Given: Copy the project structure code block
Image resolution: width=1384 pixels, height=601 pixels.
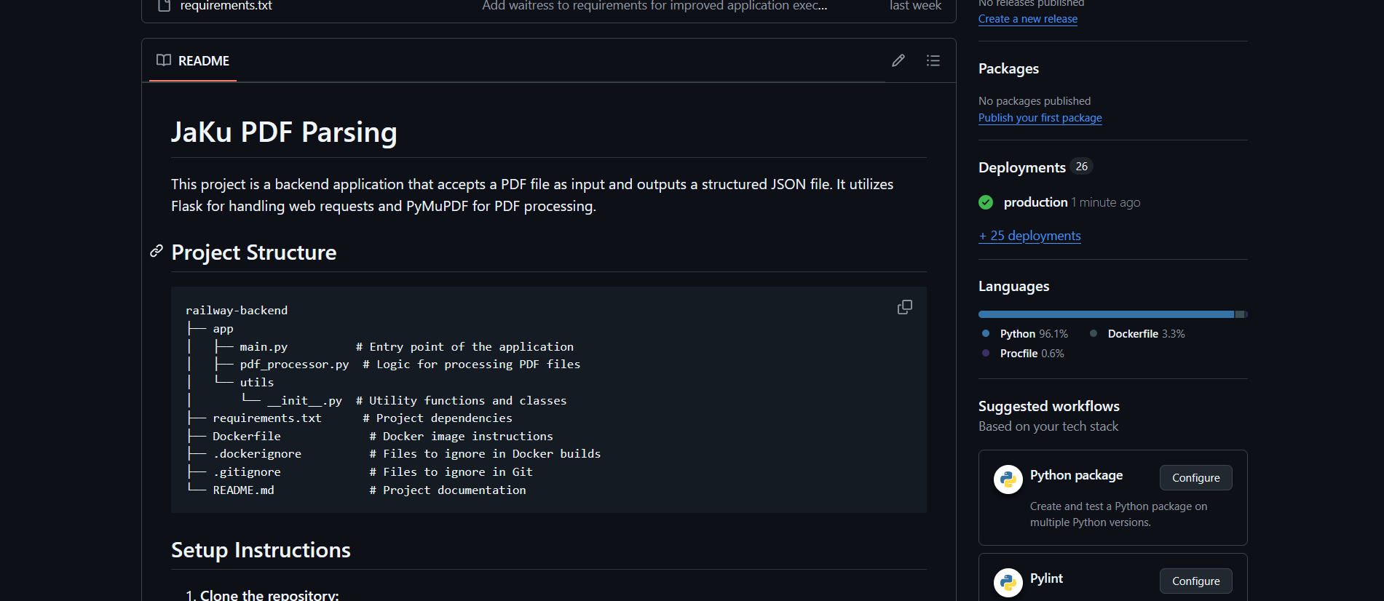Looking at the screenshot, I should 904,307.
